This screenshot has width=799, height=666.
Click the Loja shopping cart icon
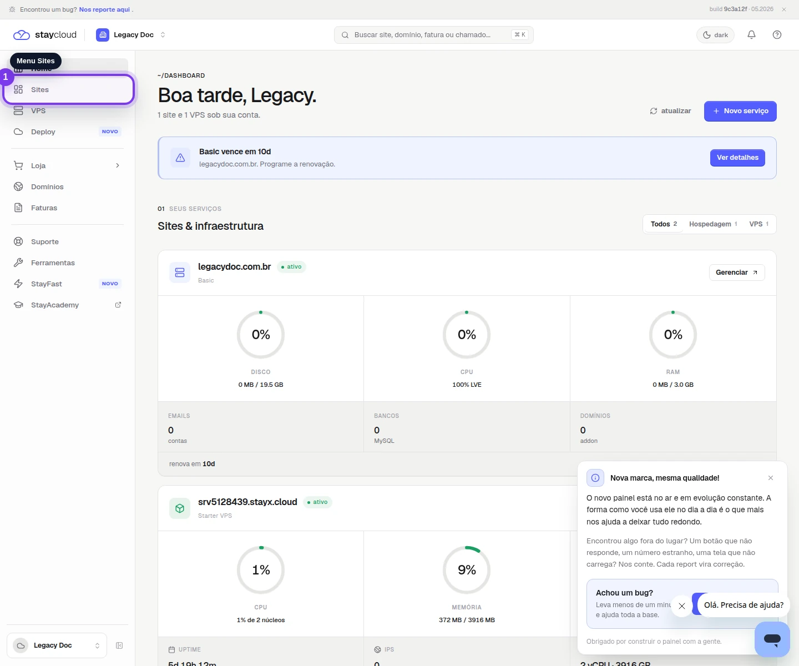18,165
